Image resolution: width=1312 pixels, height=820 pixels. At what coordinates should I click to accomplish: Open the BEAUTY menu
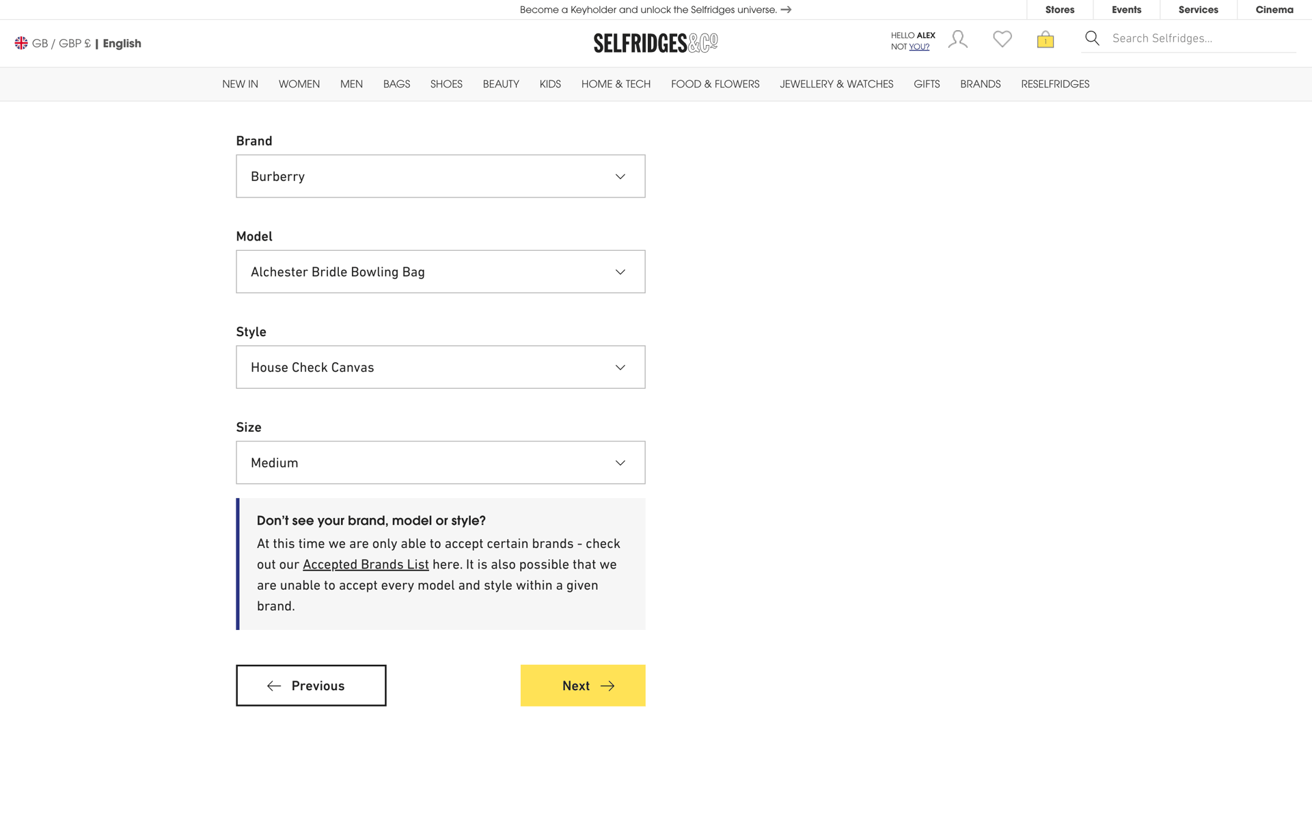tap(501, 84)
